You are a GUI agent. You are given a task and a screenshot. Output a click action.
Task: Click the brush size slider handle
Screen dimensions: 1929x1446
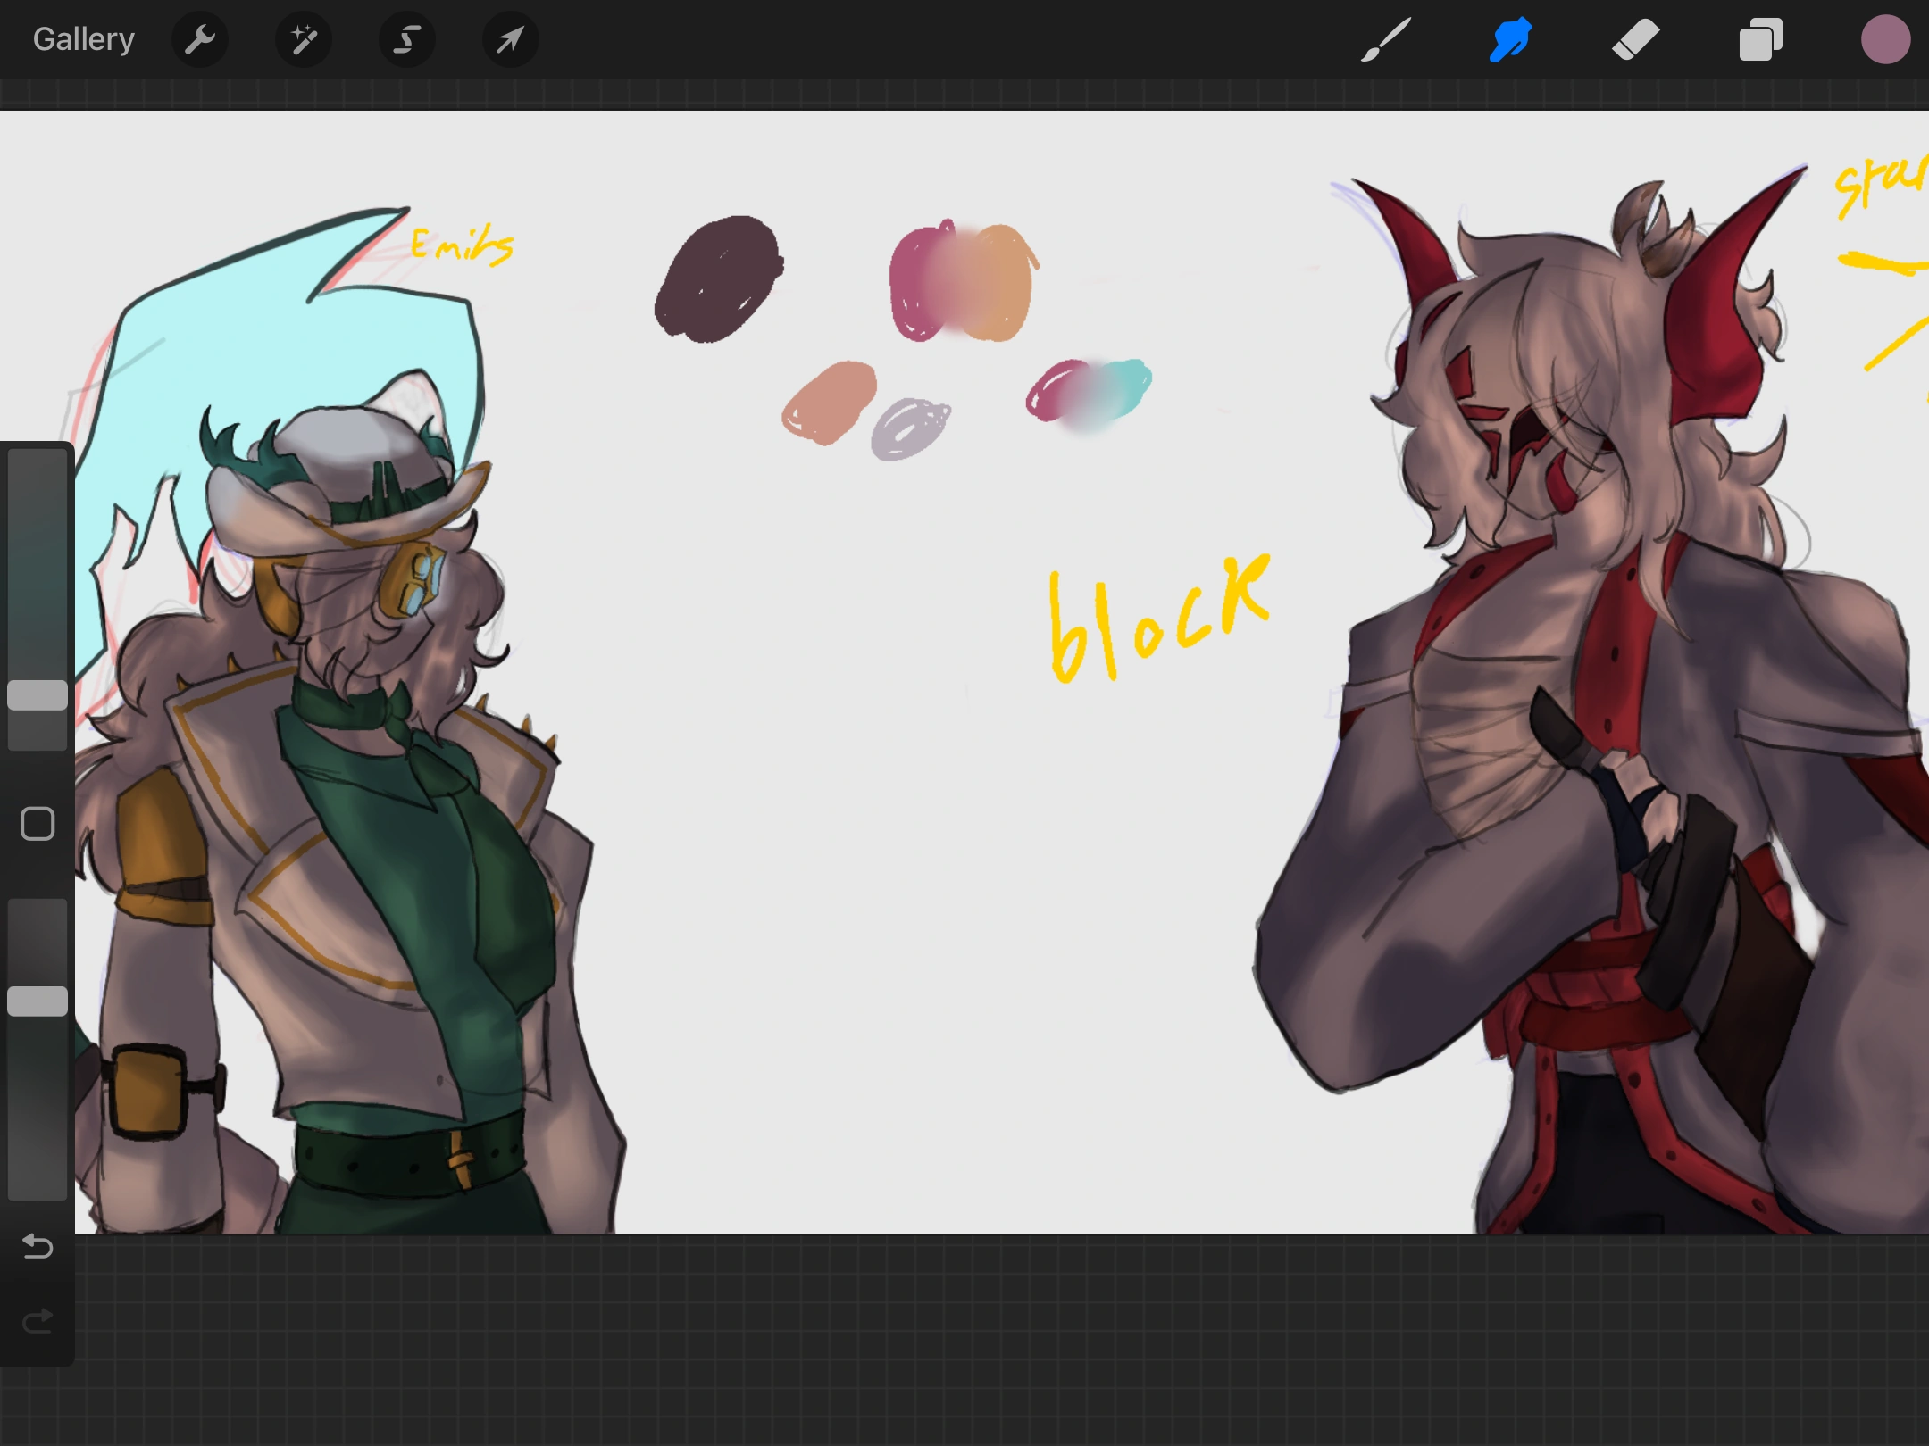pos(38,695)
